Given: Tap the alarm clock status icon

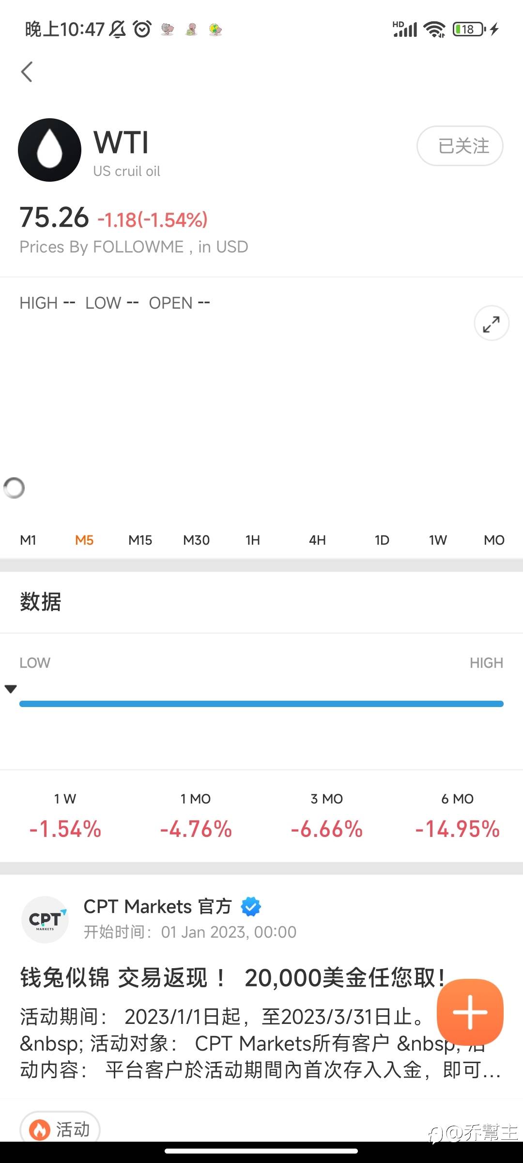Looking at the screenshot, I should point(142,30).
